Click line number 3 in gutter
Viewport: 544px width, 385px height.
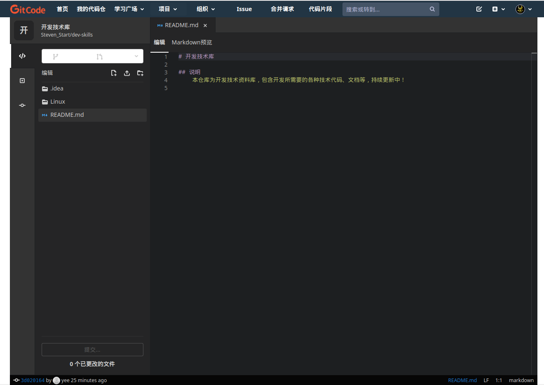point(166,72)
